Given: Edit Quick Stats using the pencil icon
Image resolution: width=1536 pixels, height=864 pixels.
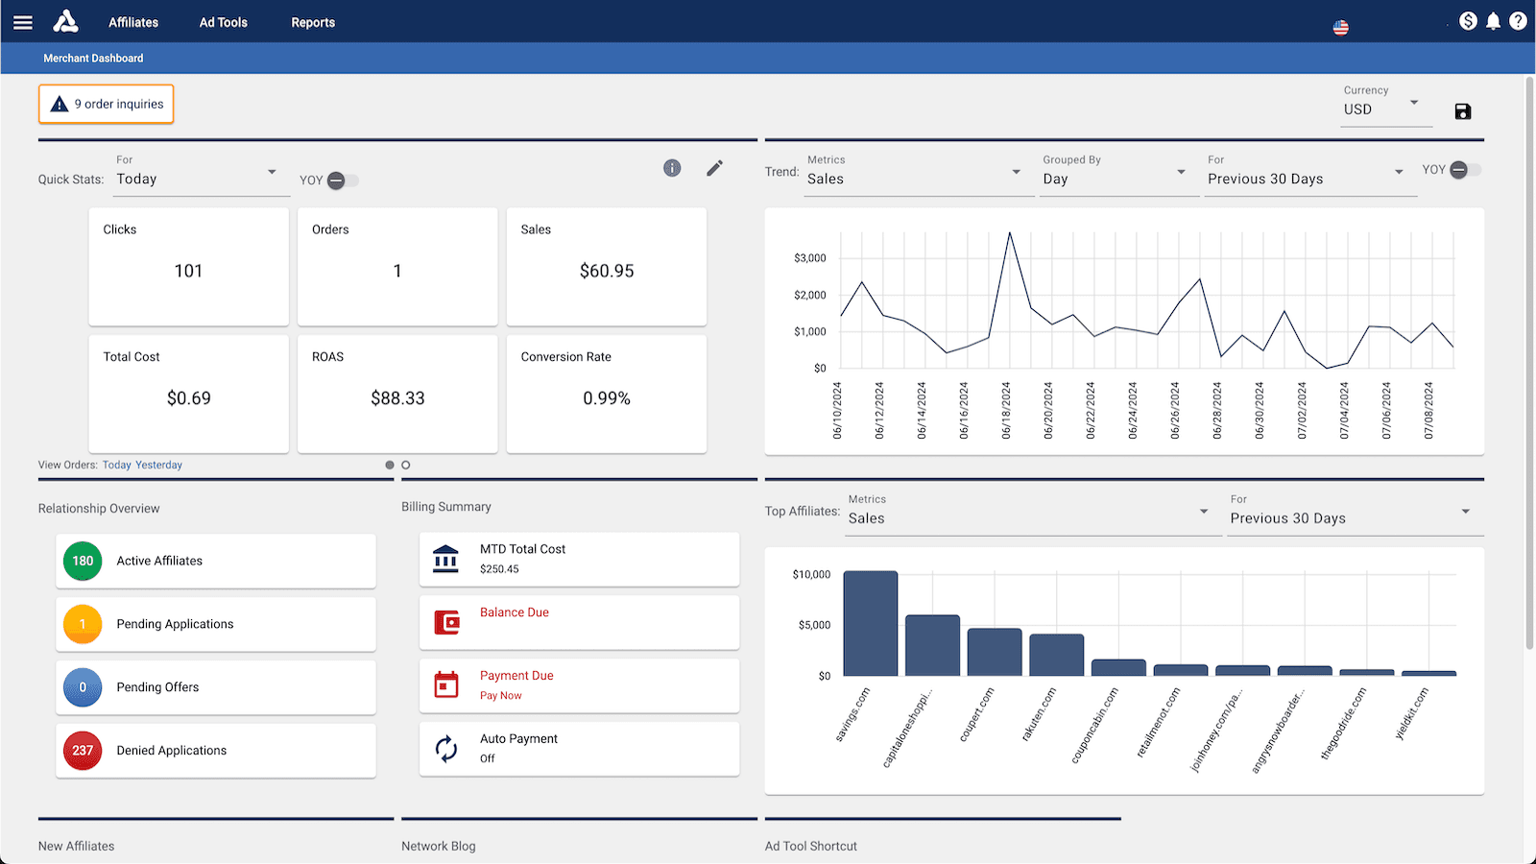Looking at the screenshot, I should [714, 168].
